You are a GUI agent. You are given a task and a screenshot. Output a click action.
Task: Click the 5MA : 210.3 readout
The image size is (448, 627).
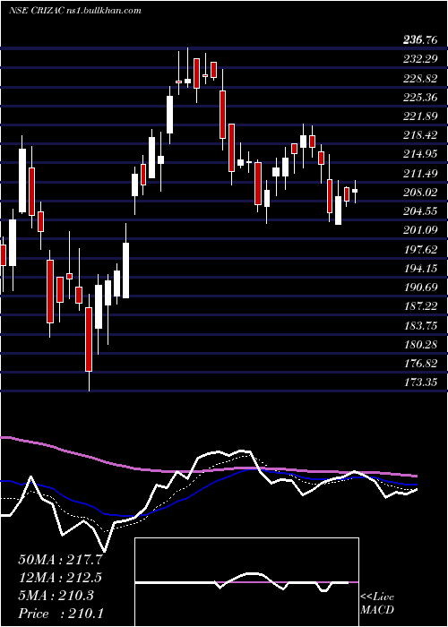point(56,596)
